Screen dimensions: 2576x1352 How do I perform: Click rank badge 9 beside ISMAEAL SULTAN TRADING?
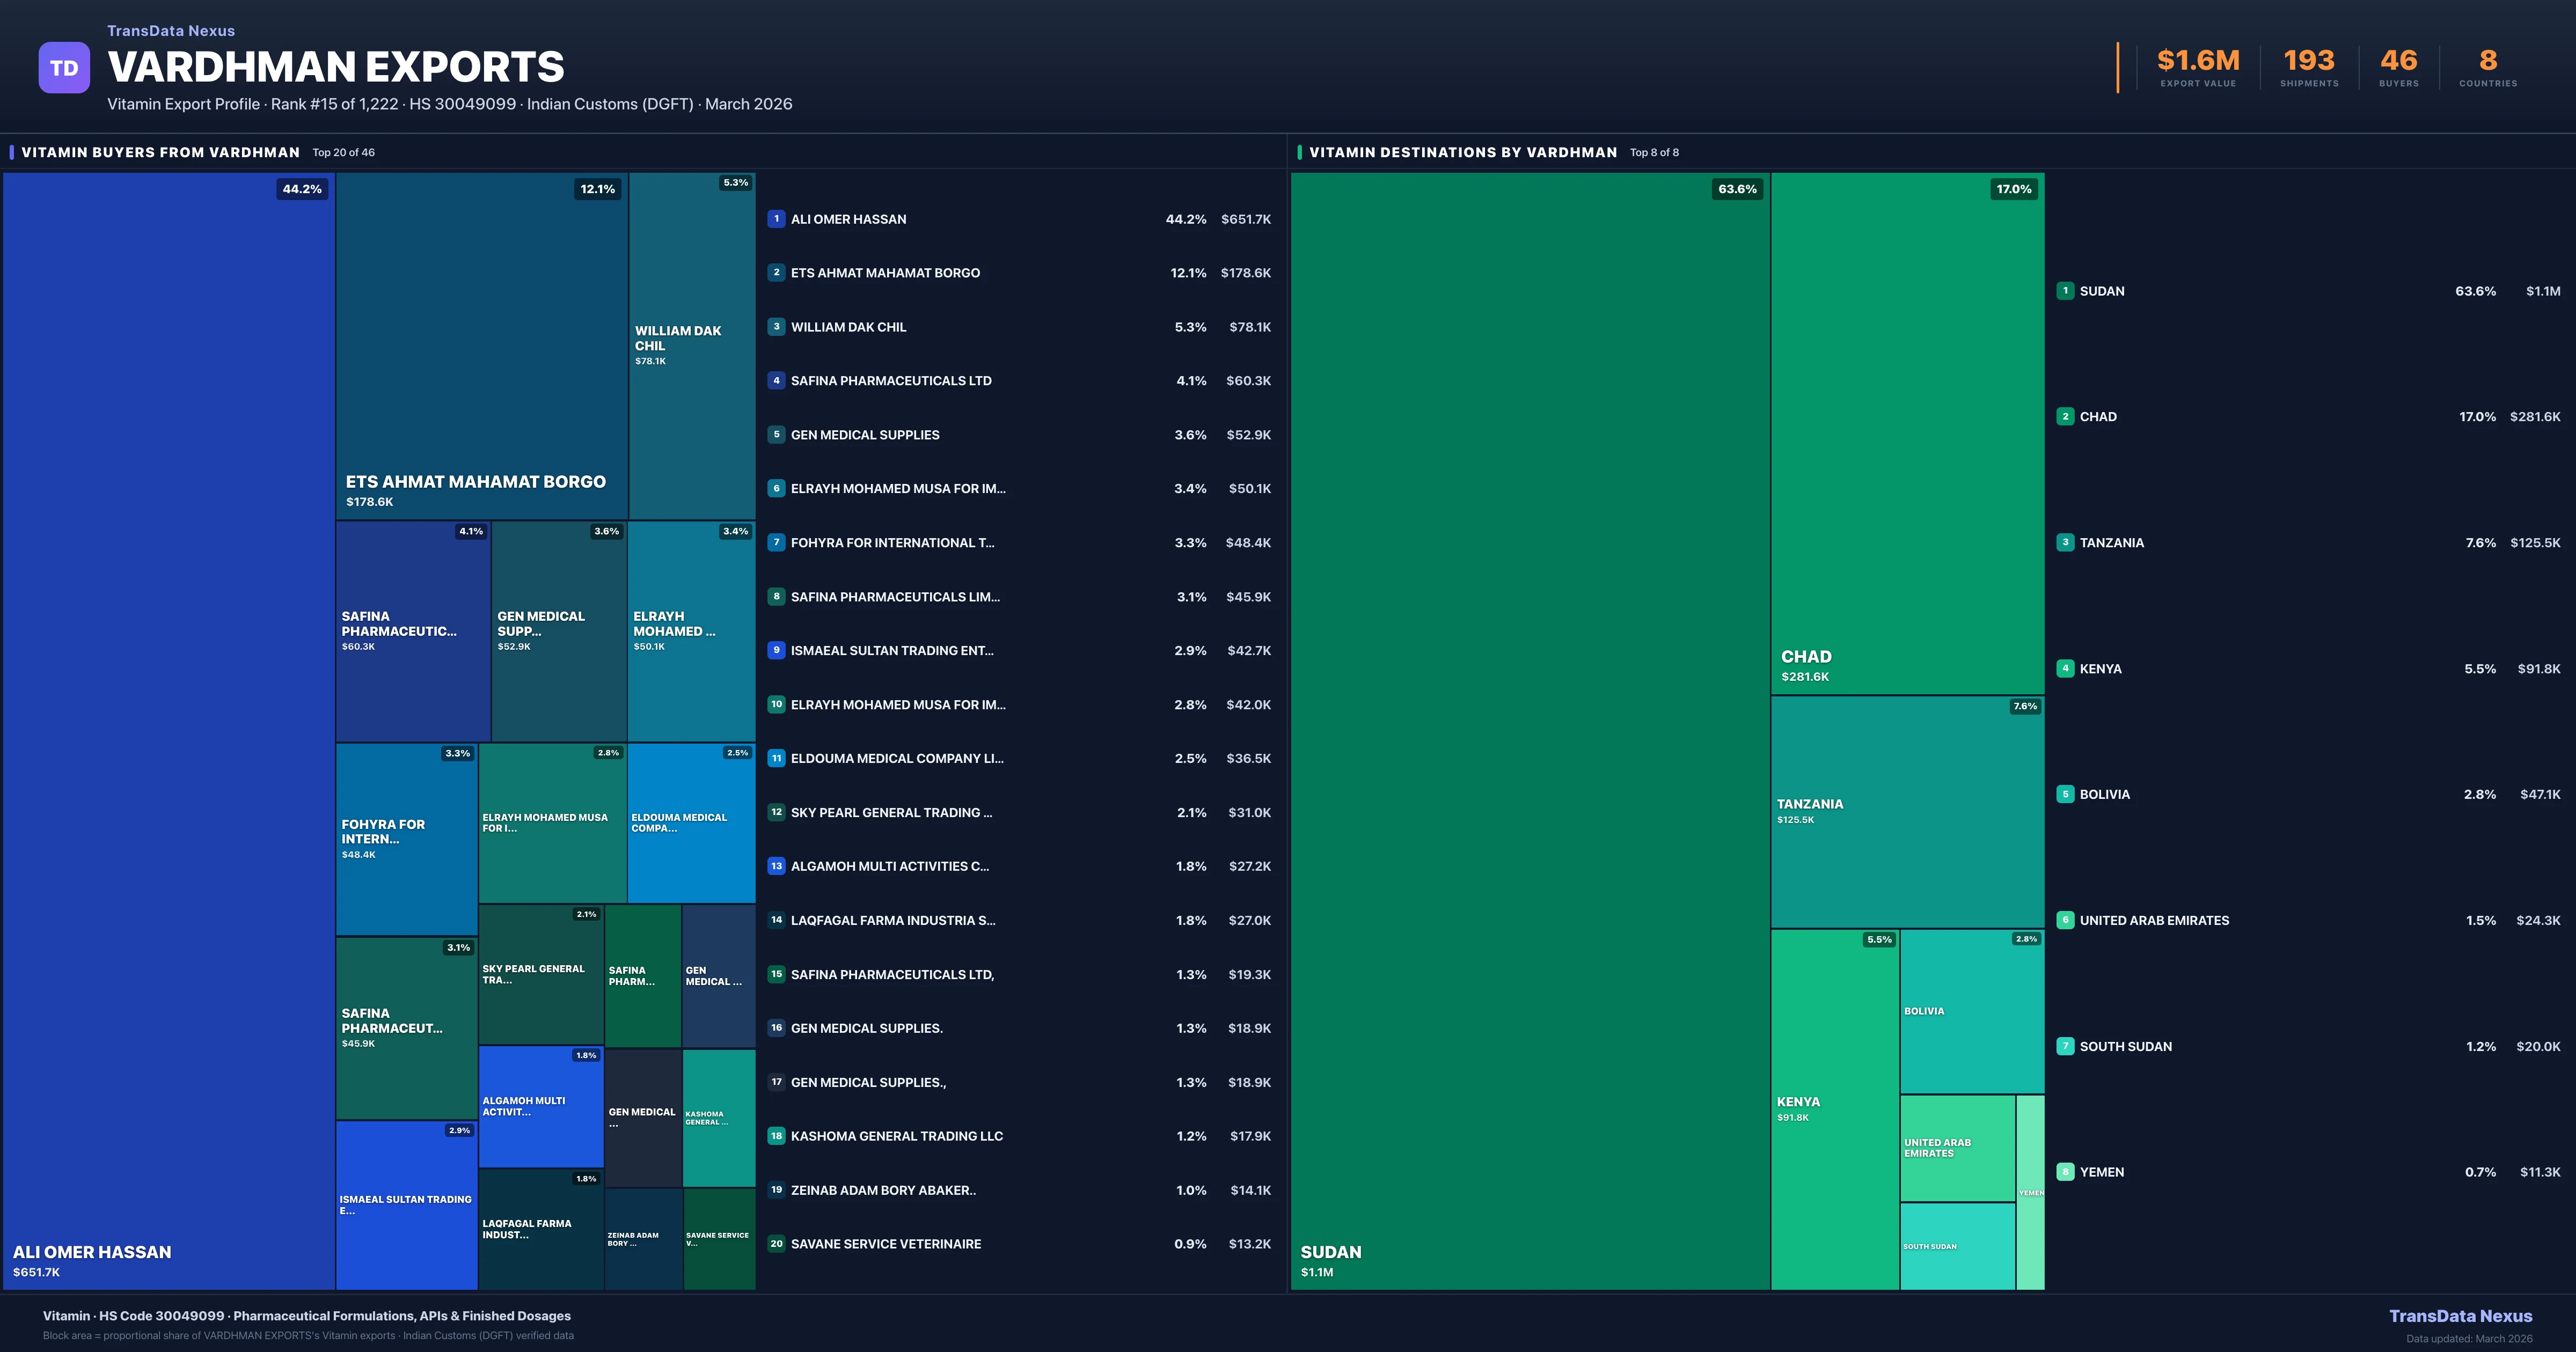(x=776, y=650)
